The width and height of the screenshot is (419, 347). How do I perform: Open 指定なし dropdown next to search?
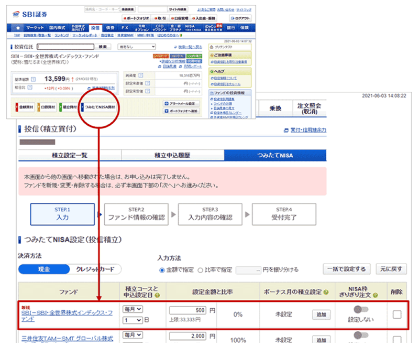(x=137, y=47)
